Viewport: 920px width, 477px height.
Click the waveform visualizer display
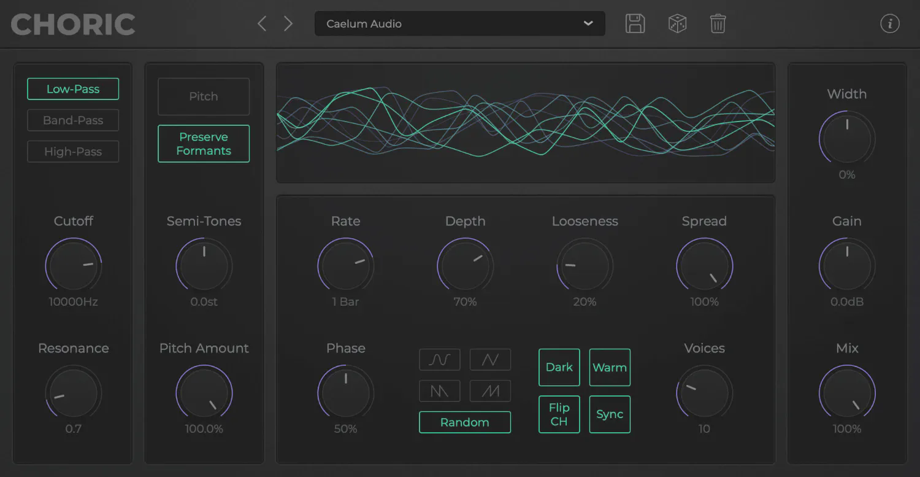[526, 123]
